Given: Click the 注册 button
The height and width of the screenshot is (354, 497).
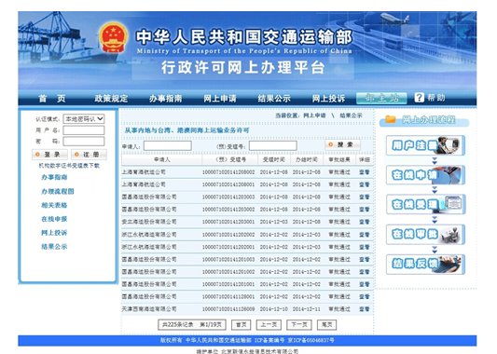Looking at the screenshot, I should (90, 155).
